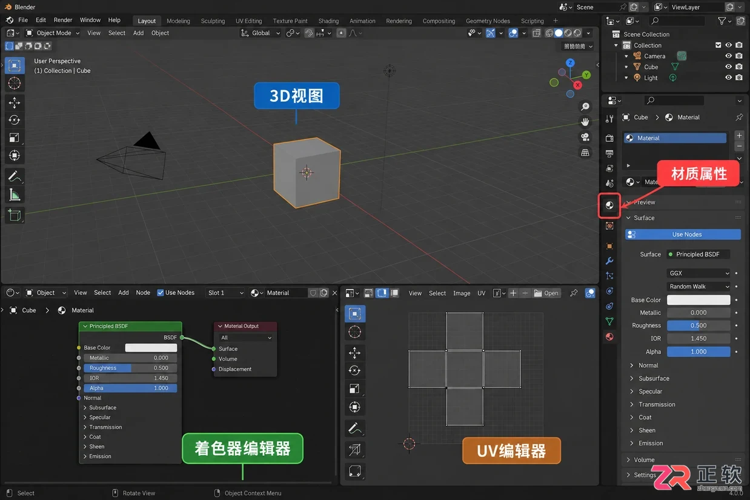
Task: Add material slot with plus button
Action: tap(739, 135)
